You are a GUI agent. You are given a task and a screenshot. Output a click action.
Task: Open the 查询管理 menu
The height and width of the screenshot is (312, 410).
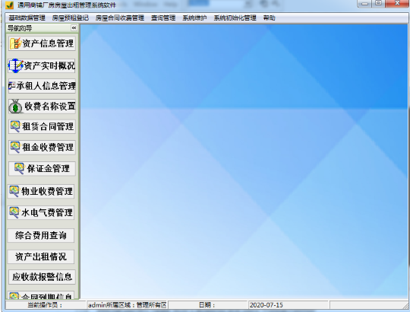[163, 18]
